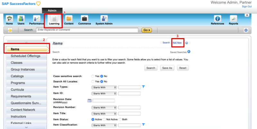Image resolution: width=257 pixels, height=129 pixels.
Task: Expand the Saved Searches arrow
Action: pyautogui.click(x=189, y=52)
